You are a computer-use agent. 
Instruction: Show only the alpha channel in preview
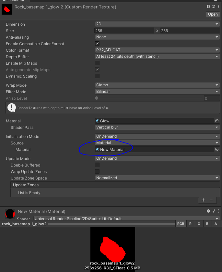click(x=216, y=224)
